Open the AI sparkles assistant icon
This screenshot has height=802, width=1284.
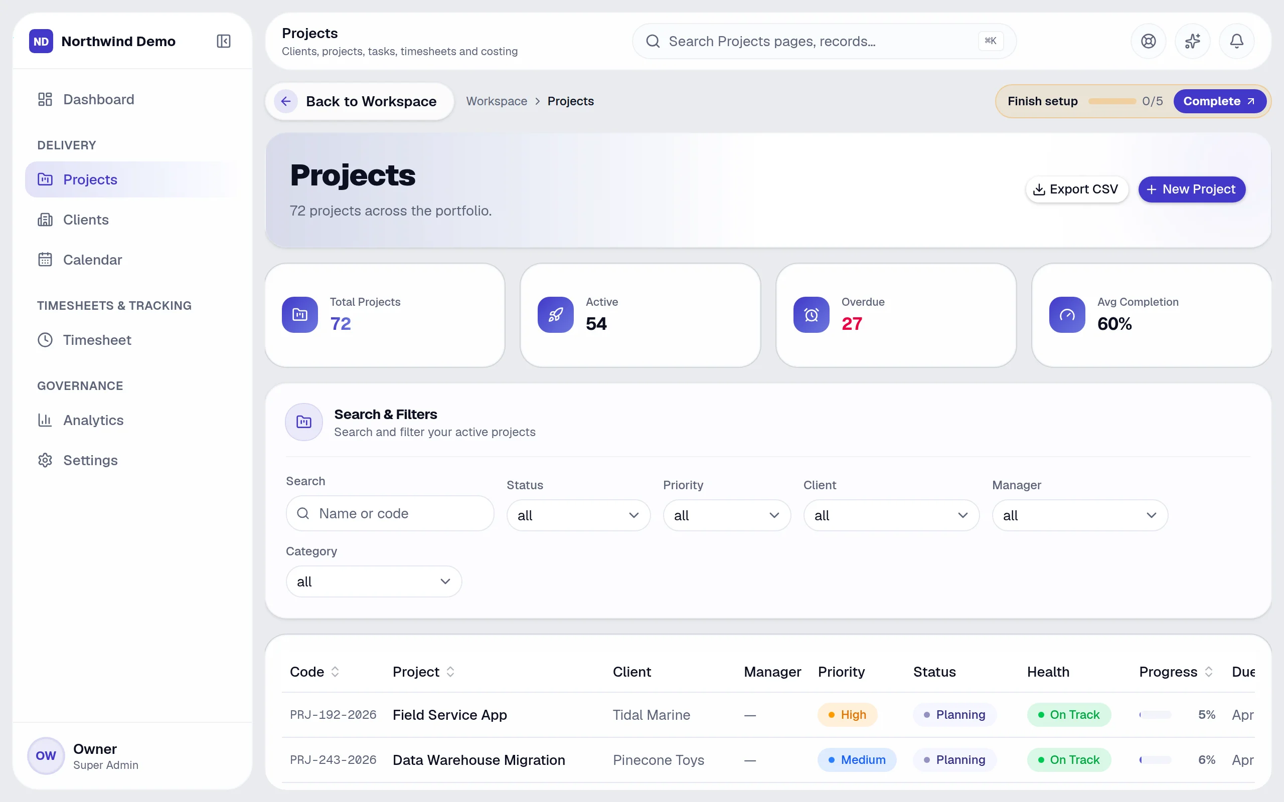[1192, 41]
